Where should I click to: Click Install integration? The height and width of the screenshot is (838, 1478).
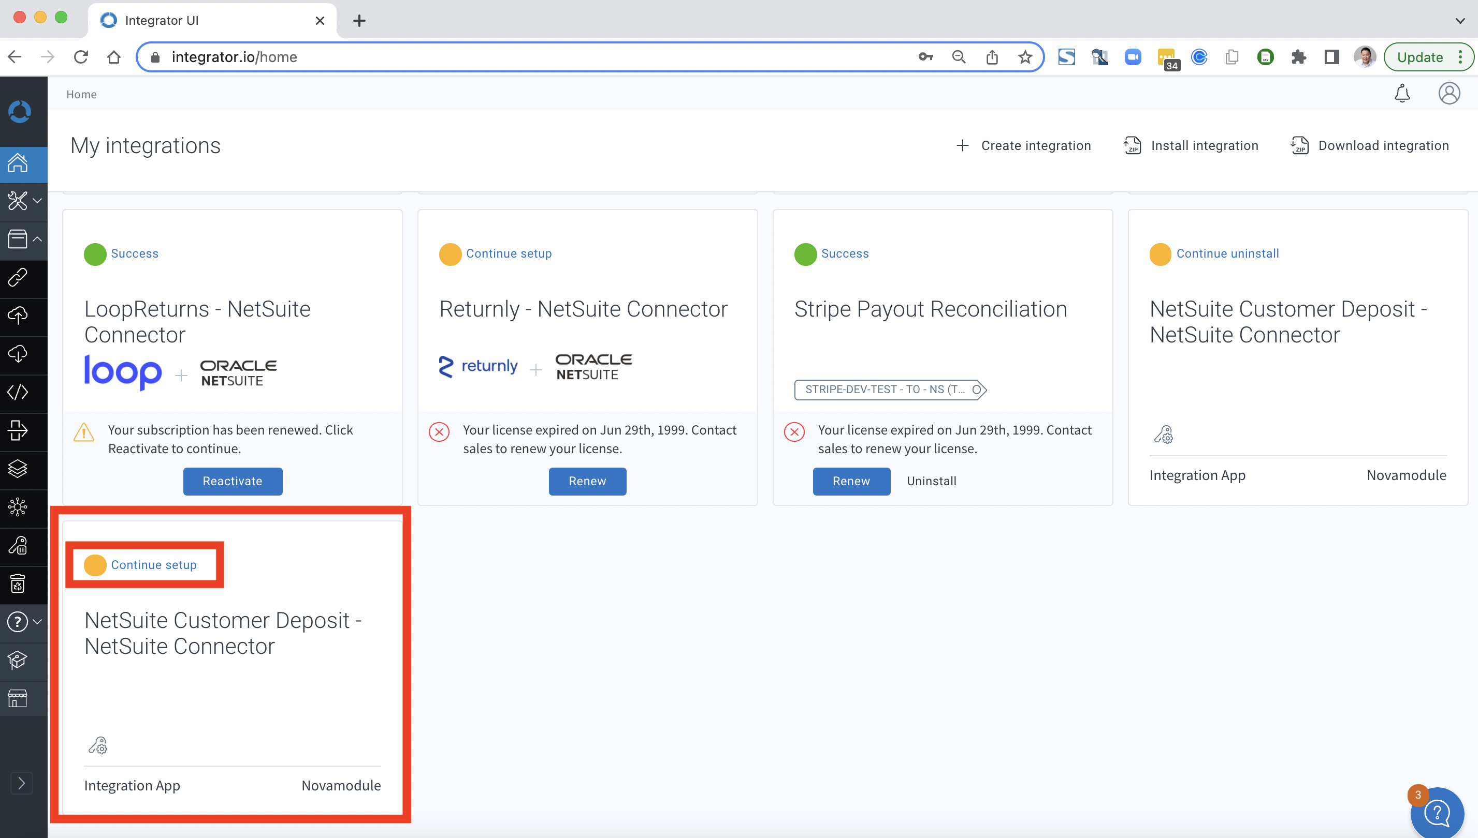(1191, 145)
